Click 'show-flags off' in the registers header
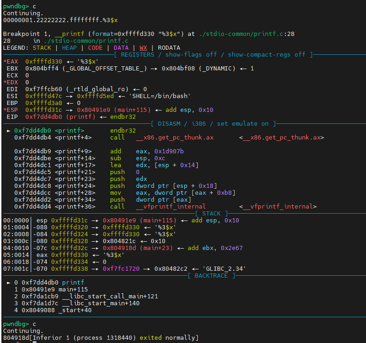The width and height of the screenshot is (366, 343). [x=191, y=54]
